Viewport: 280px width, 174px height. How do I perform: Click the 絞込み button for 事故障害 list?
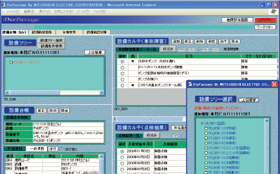[x=168, y=49]
